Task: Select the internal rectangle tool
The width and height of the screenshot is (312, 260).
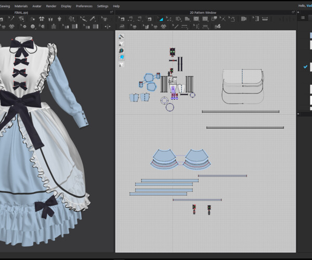Action: (205, 19)
